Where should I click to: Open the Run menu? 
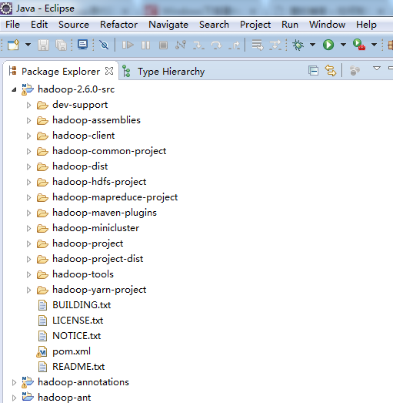pyautogui.click(x=290, y=25)
